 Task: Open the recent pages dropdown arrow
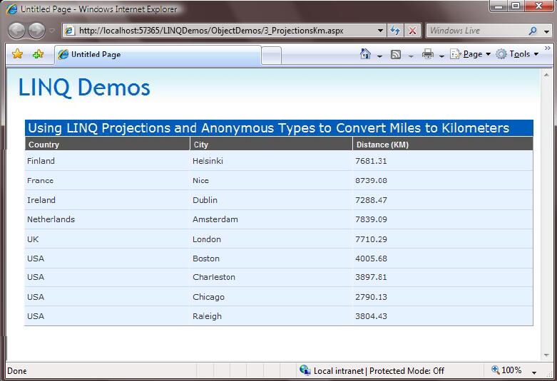52,31
